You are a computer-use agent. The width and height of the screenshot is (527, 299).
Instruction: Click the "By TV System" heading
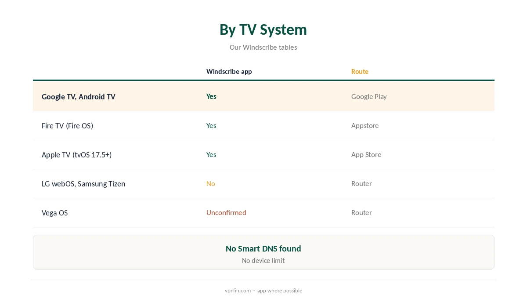[263, 30]
